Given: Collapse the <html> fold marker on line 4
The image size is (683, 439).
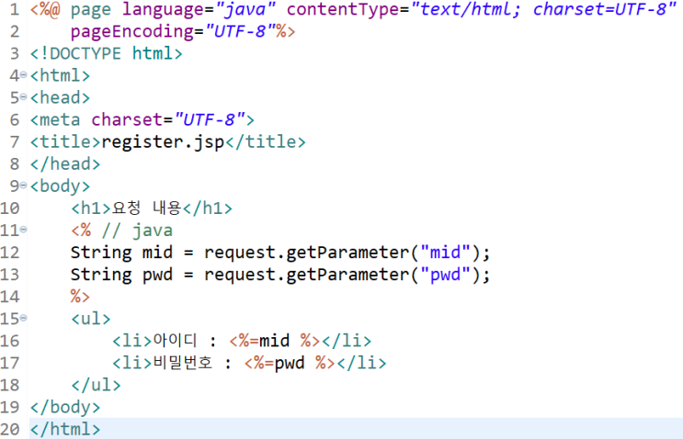Looking at the screenshot, I should click(23, 75).
